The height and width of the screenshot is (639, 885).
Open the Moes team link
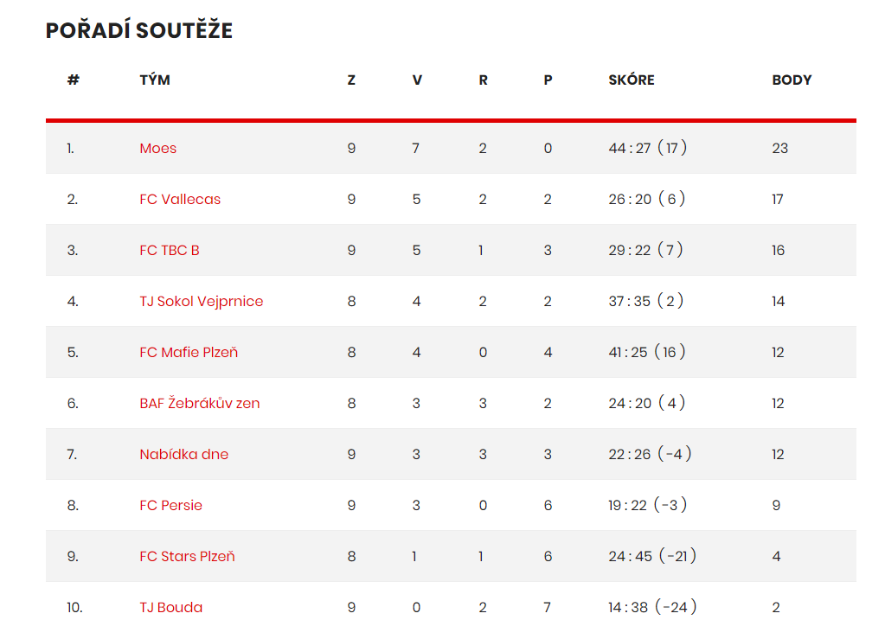click(158, 149)
